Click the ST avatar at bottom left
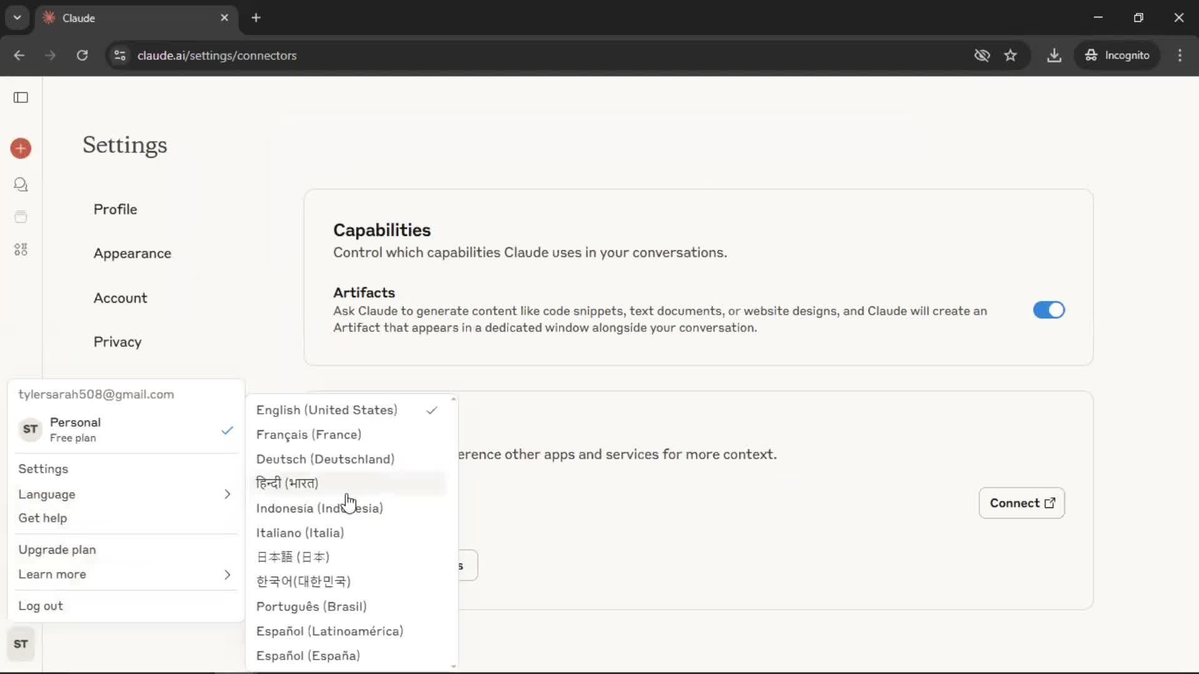This screenshot has width=1199, height=674. (21, 644)
